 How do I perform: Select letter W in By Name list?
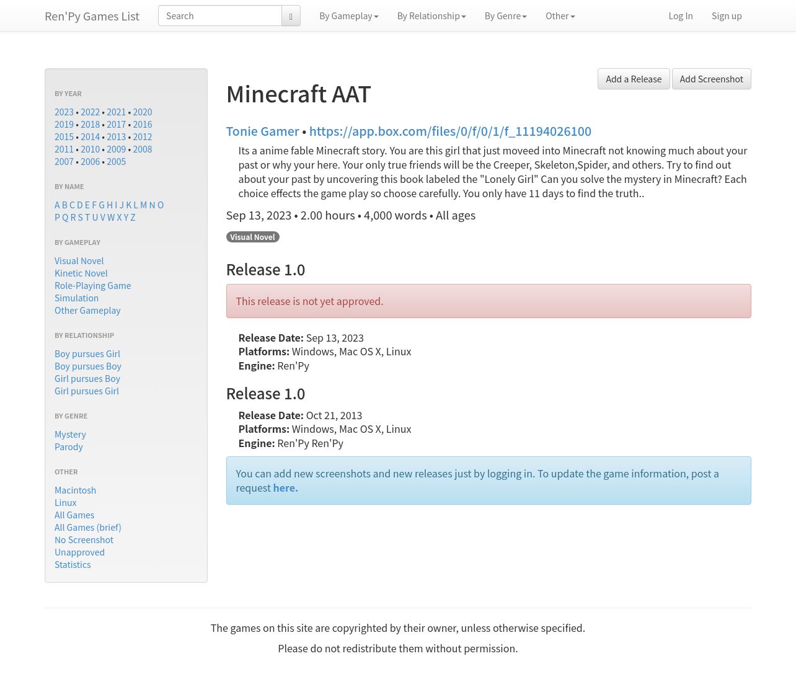tap(111, 218)
